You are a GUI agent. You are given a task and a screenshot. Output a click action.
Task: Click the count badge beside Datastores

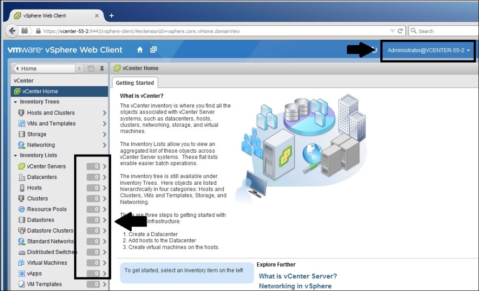tap(93, 220)
